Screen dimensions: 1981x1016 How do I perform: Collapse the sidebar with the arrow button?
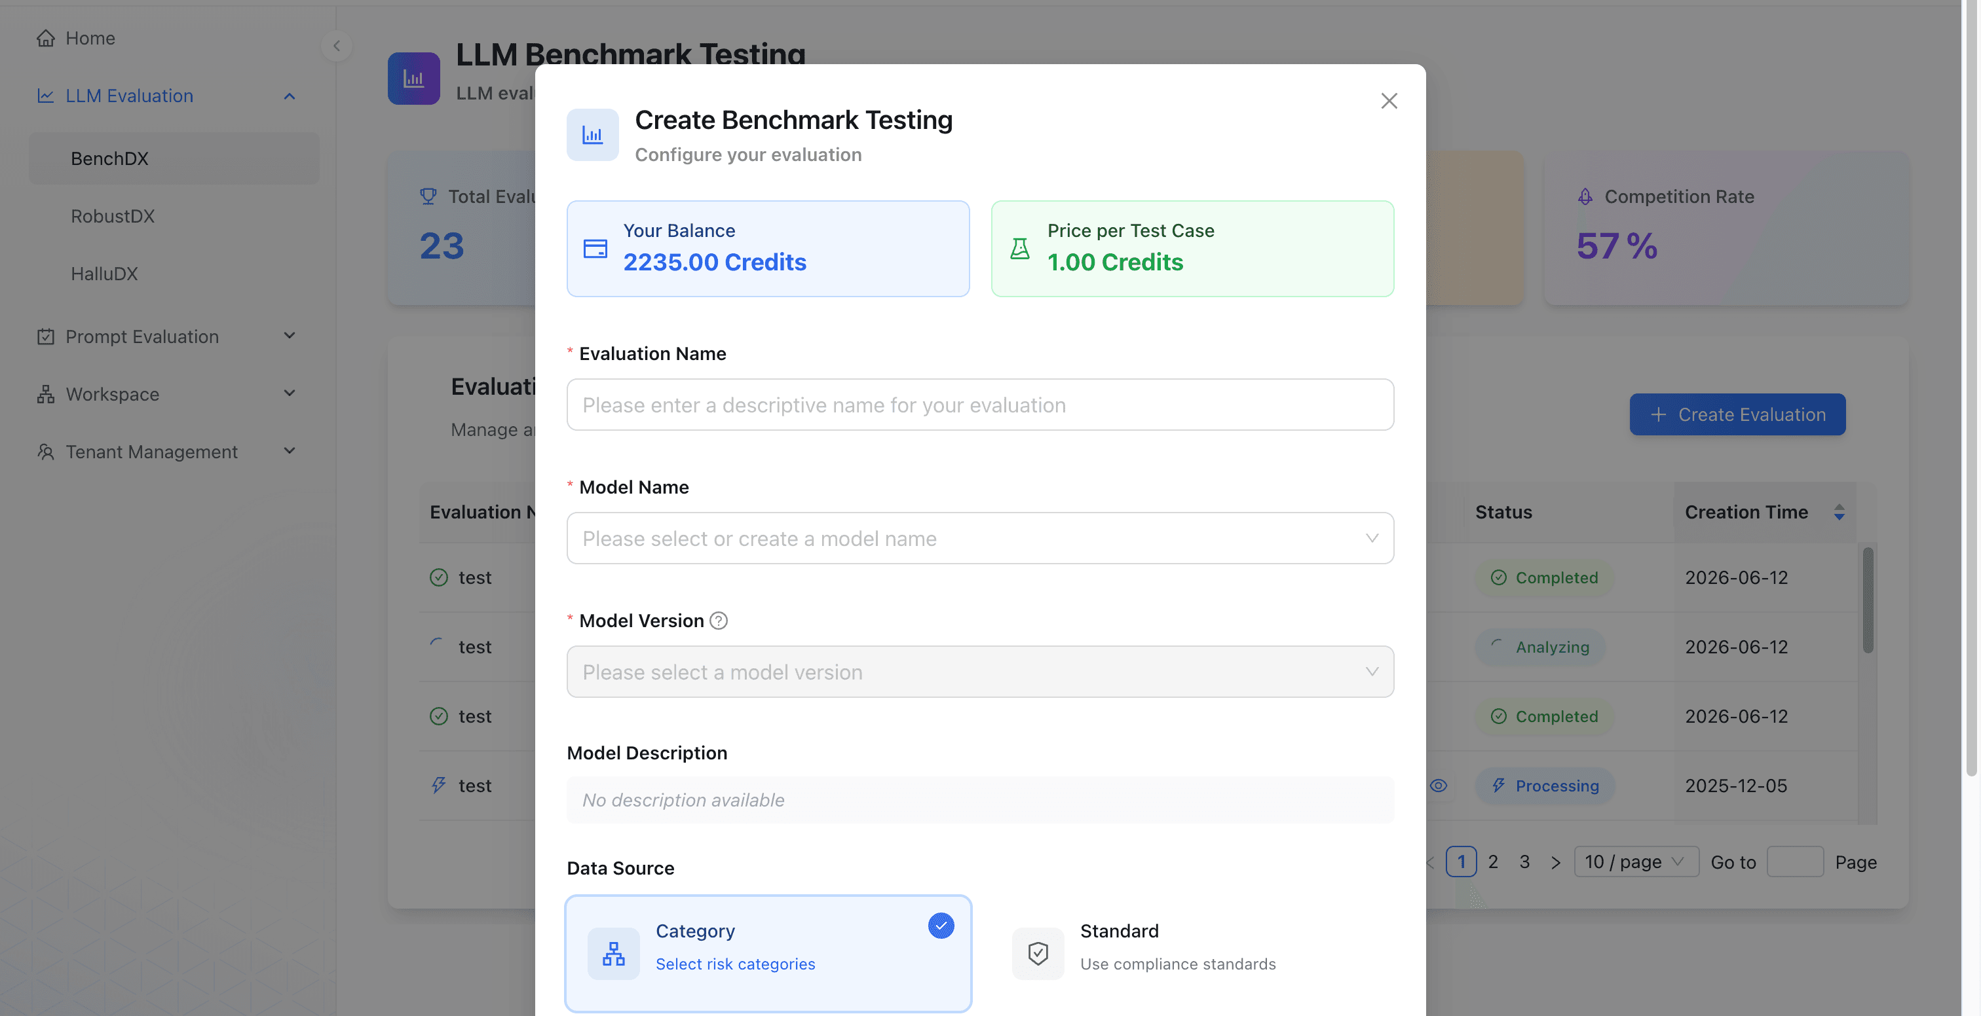tap(336, 45)
